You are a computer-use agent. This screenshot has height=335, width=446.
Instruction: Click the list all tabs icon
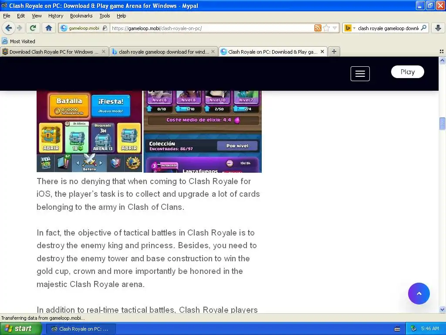tap(442, 51)
